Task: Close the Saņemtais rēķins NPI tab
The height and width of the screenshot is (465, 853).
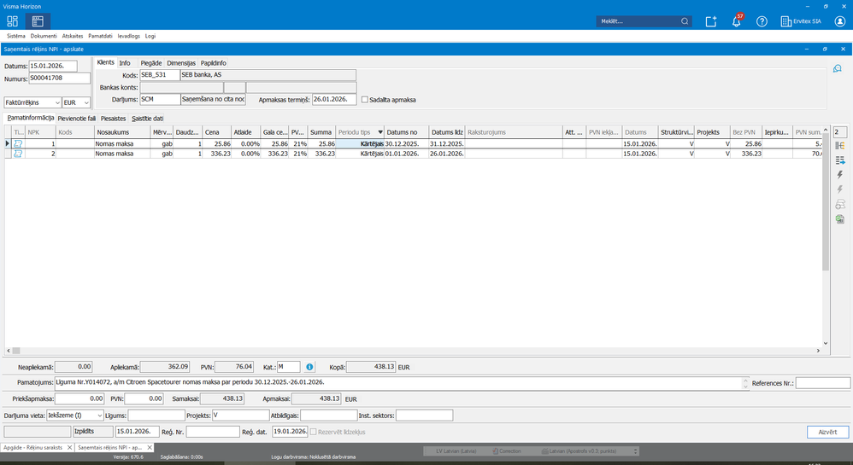Action: [x=150, y=448]
